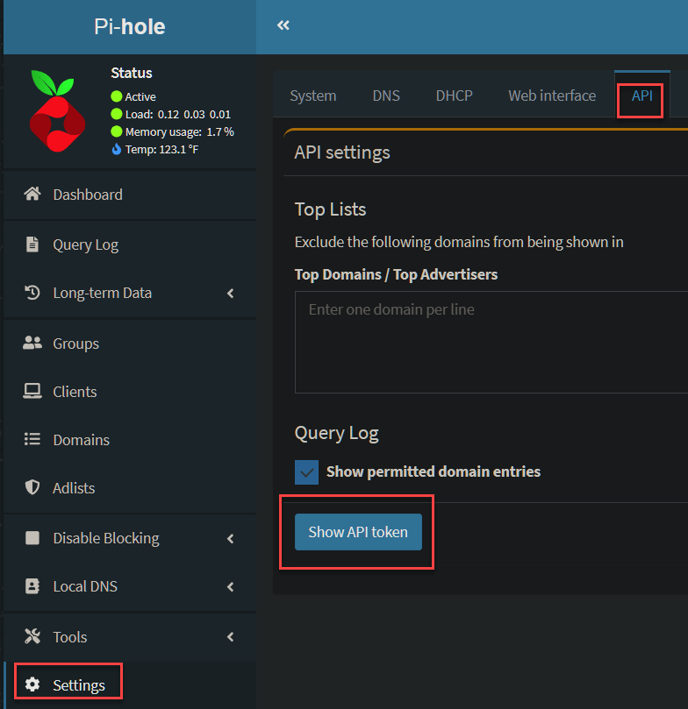The width and height of the screenshot is (688, 709).
Task: Open the Domains sidebar label
Action: point(81,440)
